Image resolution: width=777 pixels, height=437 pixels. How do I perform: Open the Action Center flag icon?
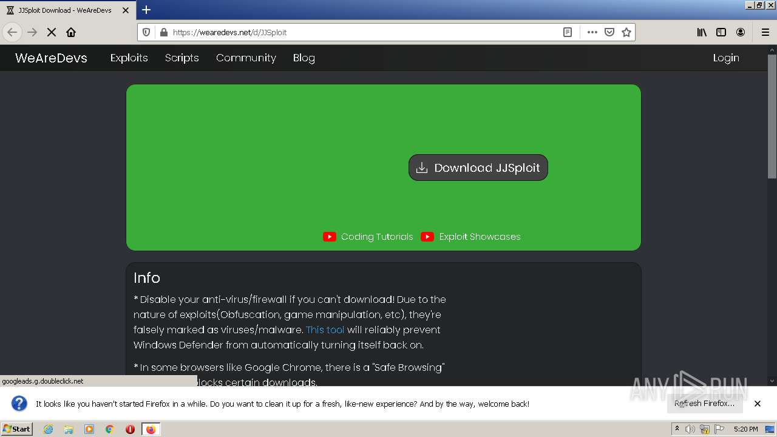point(719,429)
